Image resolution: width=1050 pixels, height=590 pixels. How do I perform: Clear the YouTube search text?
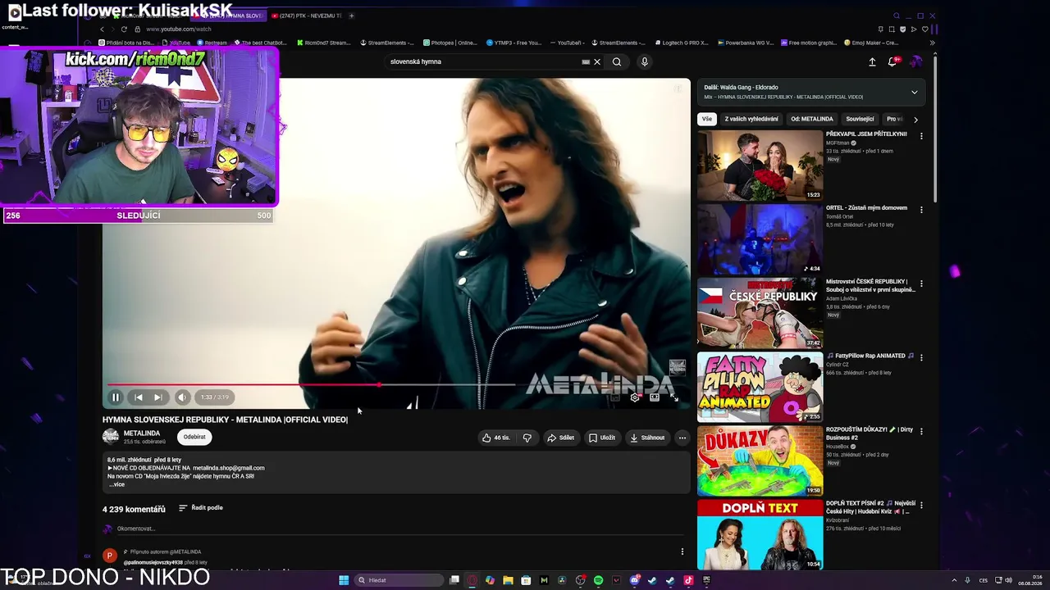[597, 61]
